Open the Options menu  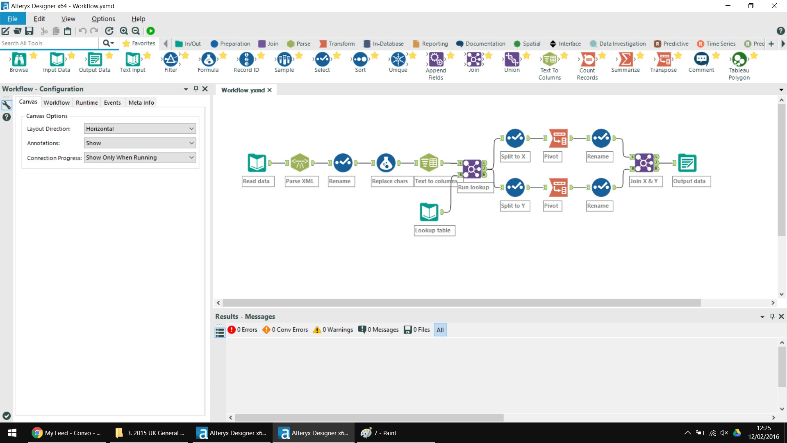click(x=103, y=19)
